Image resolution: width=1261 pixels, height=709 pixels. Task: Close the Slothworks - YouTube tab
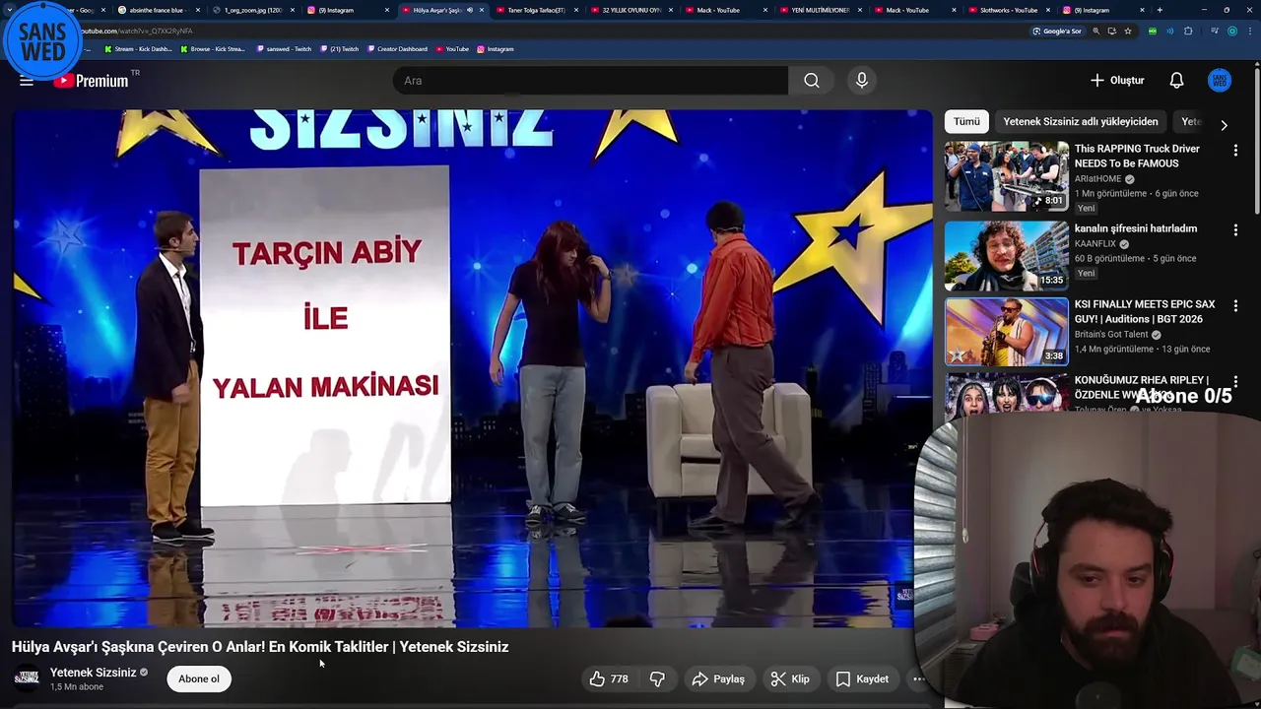point(1048,10)
